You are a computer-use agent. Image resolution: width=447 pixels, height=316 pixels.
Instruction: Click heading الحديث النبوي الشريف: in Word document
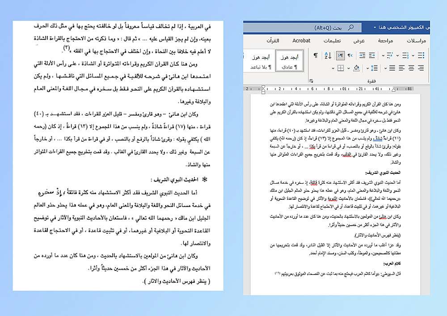tap(383, 173)
